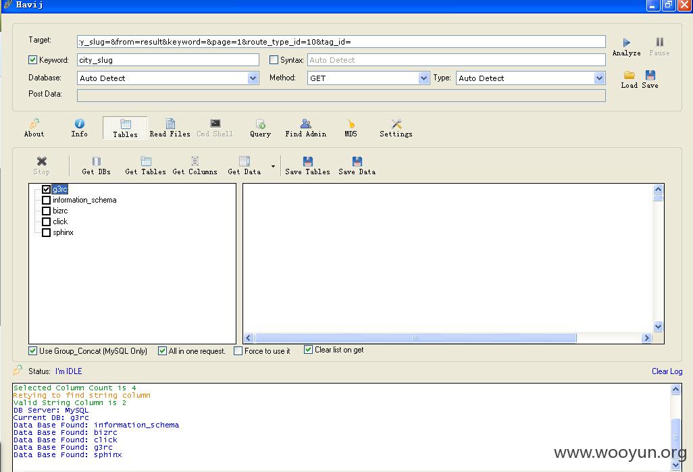Screen dimensions: 693x472
Task: Click data panel scroll left arrow
Action: pos(249,338)
